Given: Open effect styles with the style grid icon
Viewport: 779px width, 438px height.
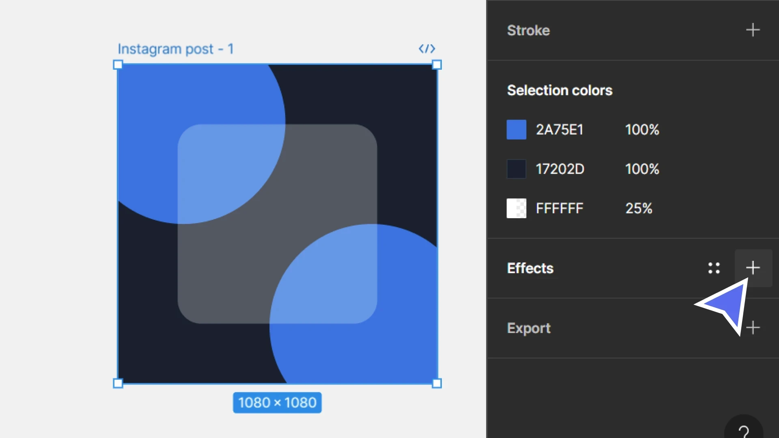Looking at the screenshot, I should pyautogui.click(x=714, y=268).
